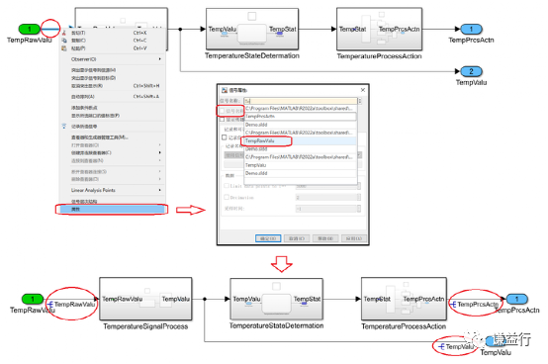Tick the Limit data points checkbox
Screen dimensions: 548x364
coord(227,186)
